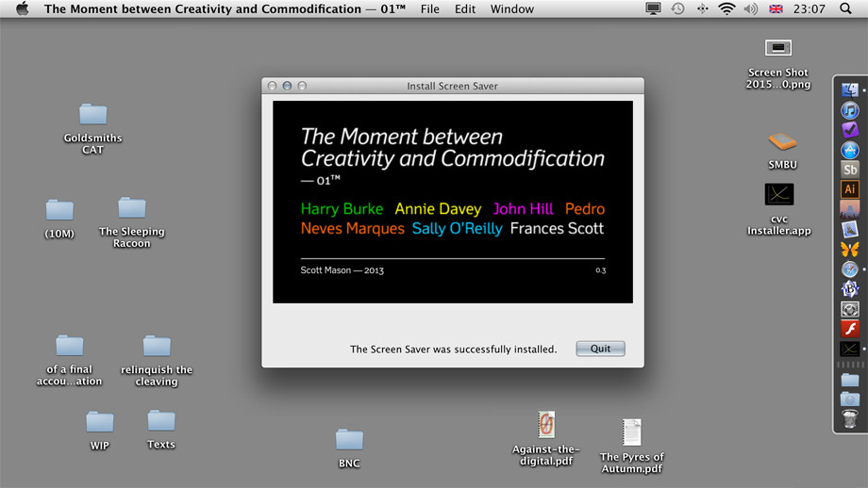Image resolution: width=868 pixels, height=488 pixels.
Task: Open the Trash in the dock
Action: (850, 418)
